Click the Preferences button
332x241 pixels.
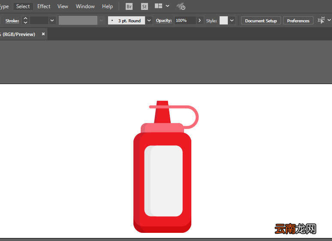tap(298, 21)
